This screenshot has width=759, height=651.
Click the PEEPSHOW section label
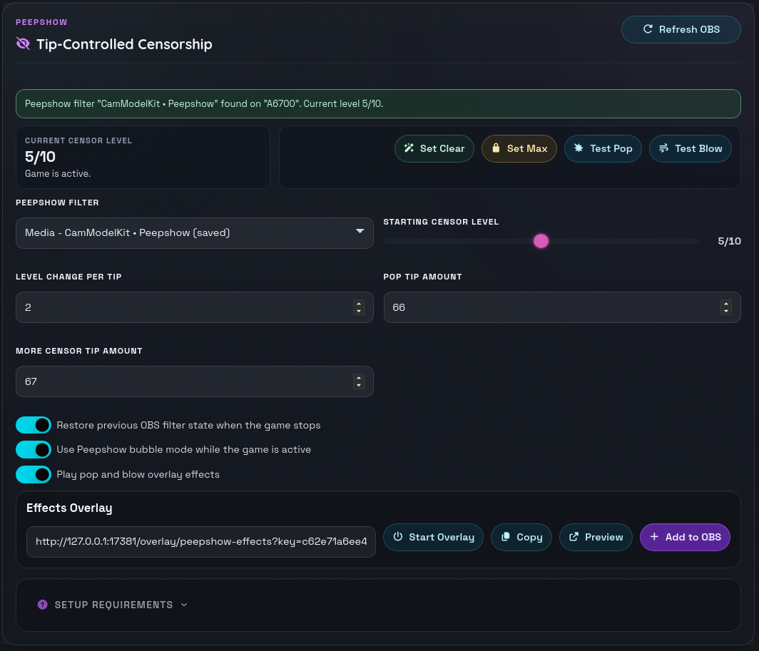point(41,22)
